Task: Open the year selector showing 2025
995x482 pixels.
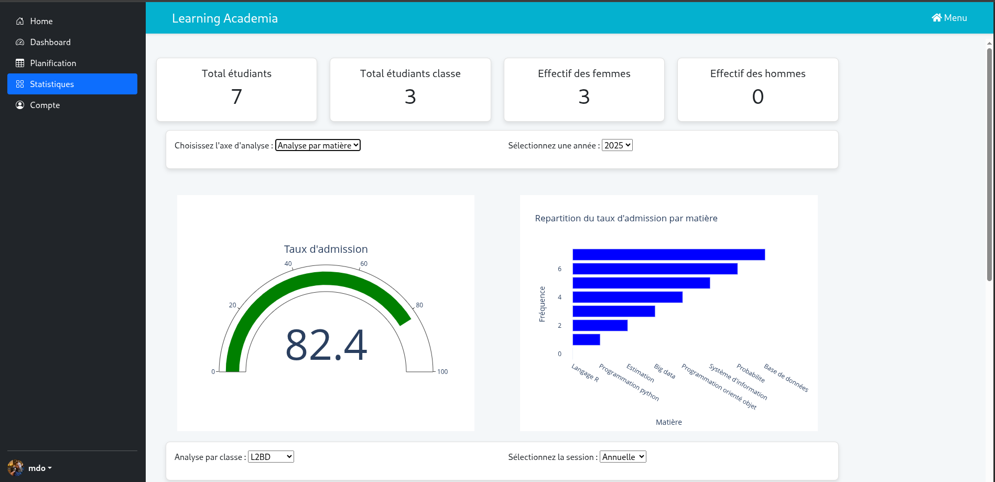Action: (617, 145)
